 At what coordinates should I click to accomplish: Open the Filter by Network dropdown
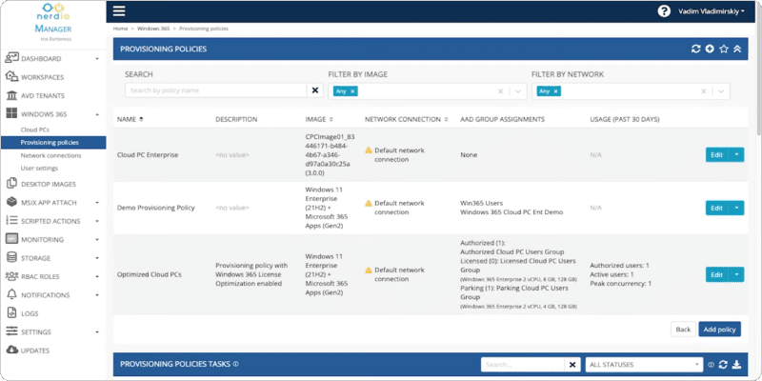point(721,91)
